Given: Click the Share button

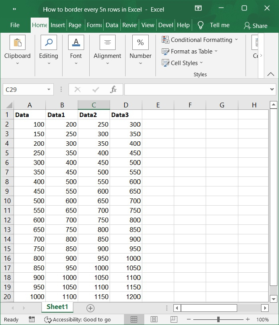Looking at the screenshot, I should click(x=255, y=26).
